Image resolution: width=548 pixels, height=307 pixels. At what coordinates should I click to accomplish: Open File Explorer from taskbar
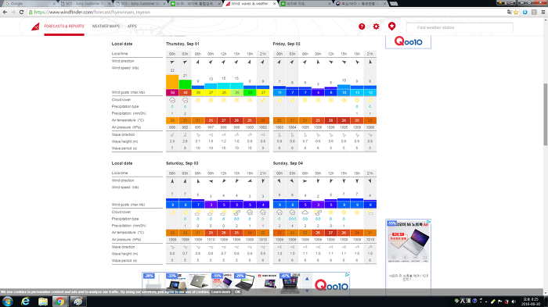(42, 302)
